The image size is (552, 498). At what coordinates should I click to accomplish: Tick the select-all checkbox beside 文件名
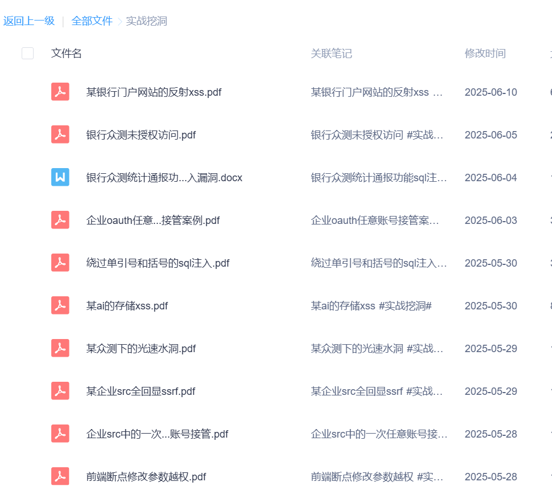(27, 53)
